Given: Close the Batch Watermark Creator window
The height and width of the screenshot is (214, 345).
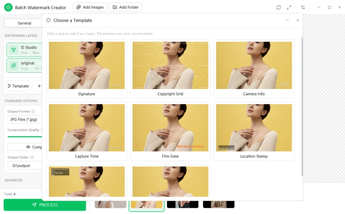Looking at the screenshot, I should pos(340,7).
